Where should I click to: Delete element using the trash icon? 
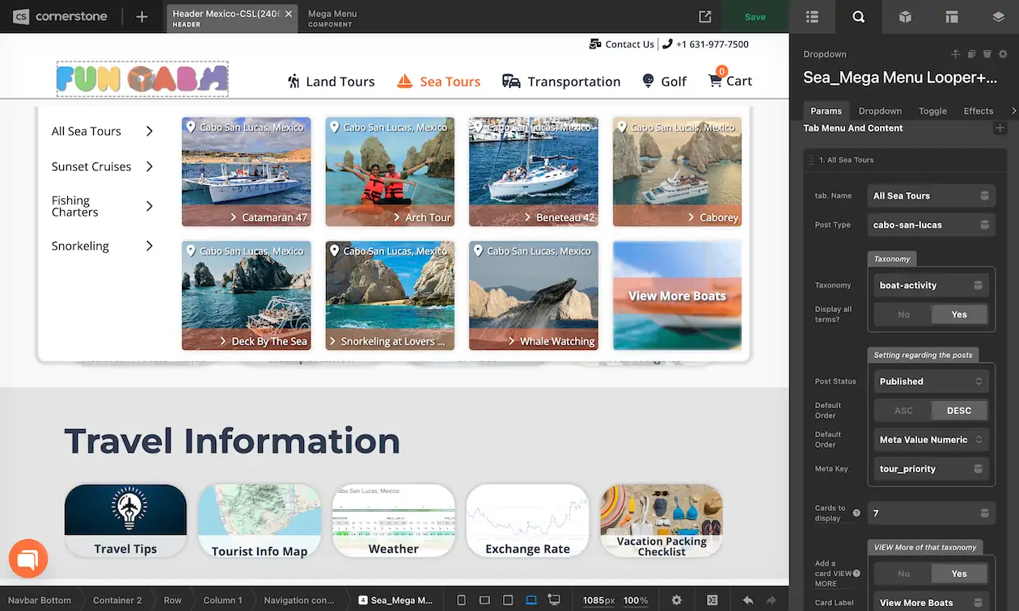click(987, 54)
